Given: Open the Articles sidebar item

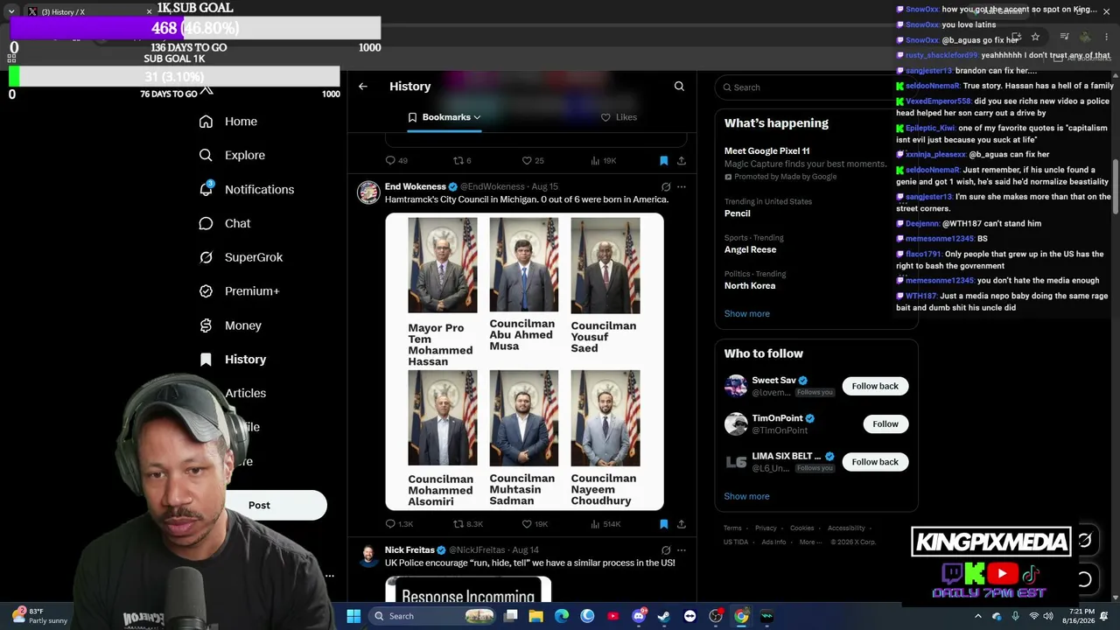Looking at the screenshot, I should tap(246, 394).
